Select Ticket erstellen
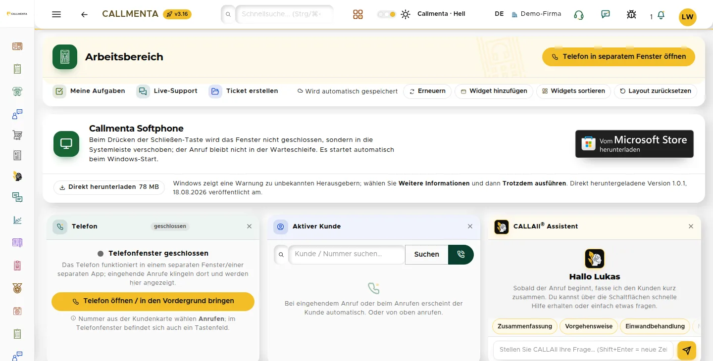Screen dimensions: 713x361 pos(244,91)
